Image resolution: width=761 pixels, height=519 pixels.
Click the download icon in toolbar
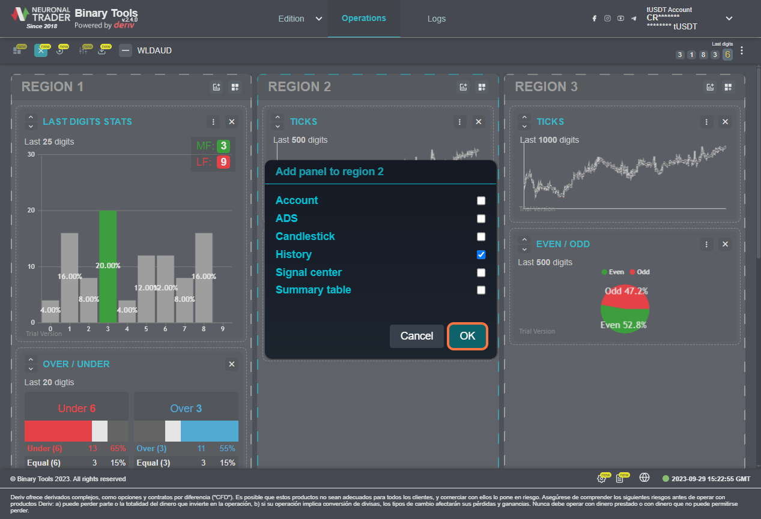tap(102, 51)
